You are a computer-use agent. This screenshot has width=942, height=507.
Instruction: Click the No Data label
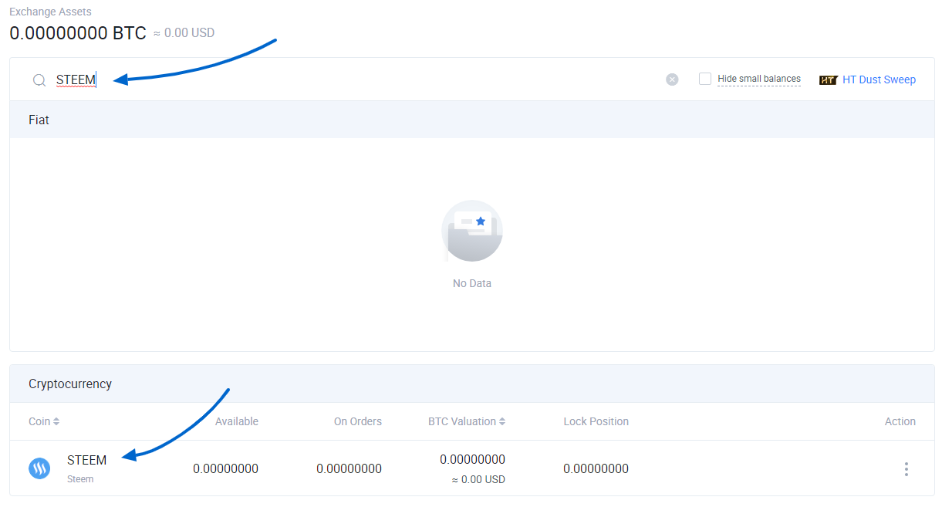pyautogui.click(x=471, y=283)
